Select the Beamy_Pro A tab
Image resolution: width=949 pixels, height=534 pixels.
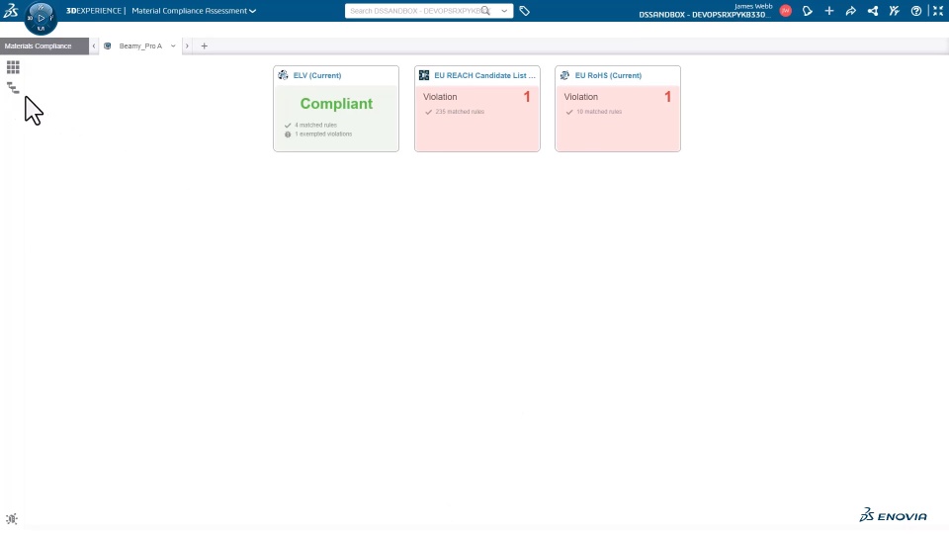(x=140, y=46)
